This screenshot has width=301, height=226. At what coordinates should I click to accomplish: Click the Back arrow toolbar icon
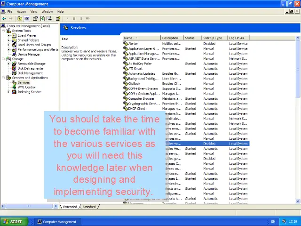click(x=4, y=18)
